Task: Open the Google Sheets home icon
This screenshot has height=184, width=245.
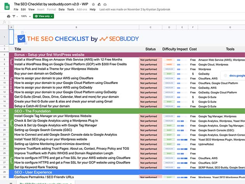Action: (7, 7)
